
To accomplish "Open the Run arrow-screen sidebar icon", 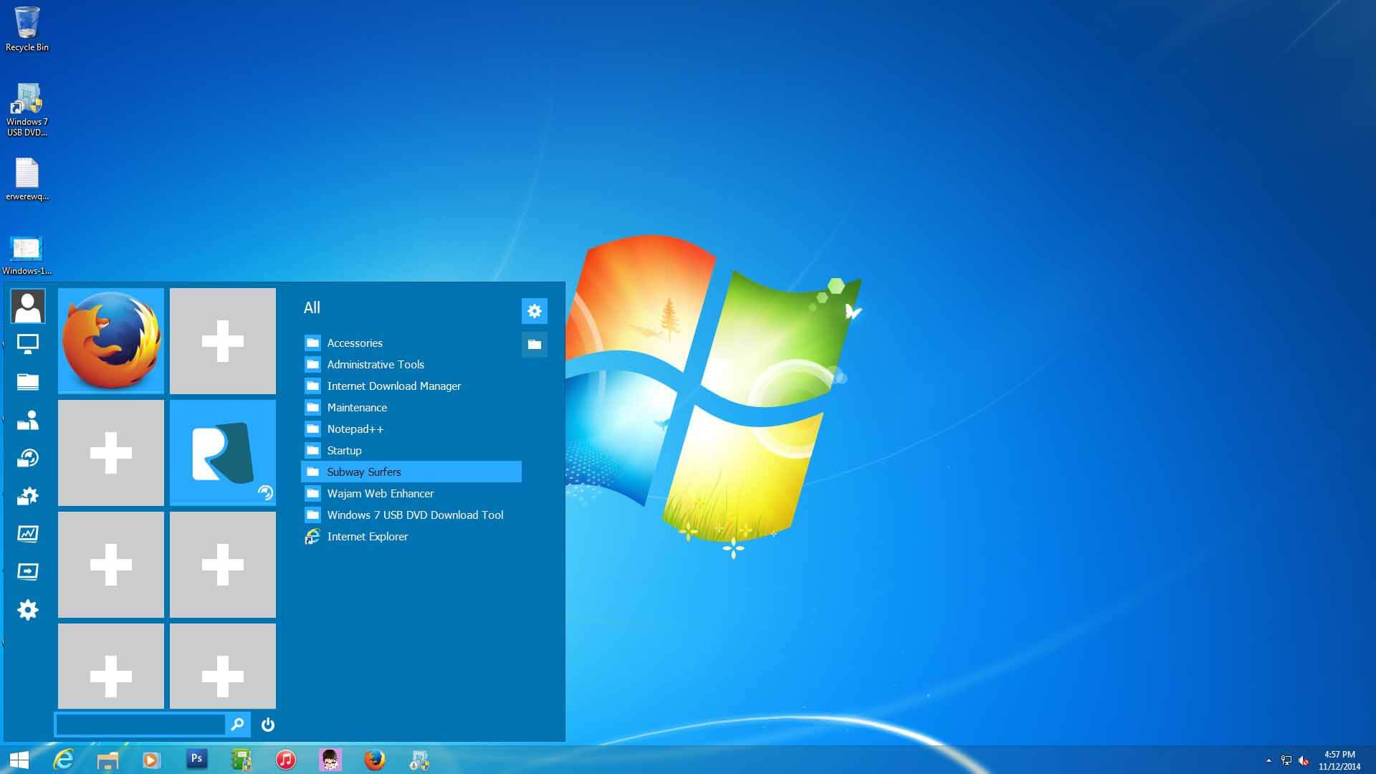I will [x=28, y=572].
